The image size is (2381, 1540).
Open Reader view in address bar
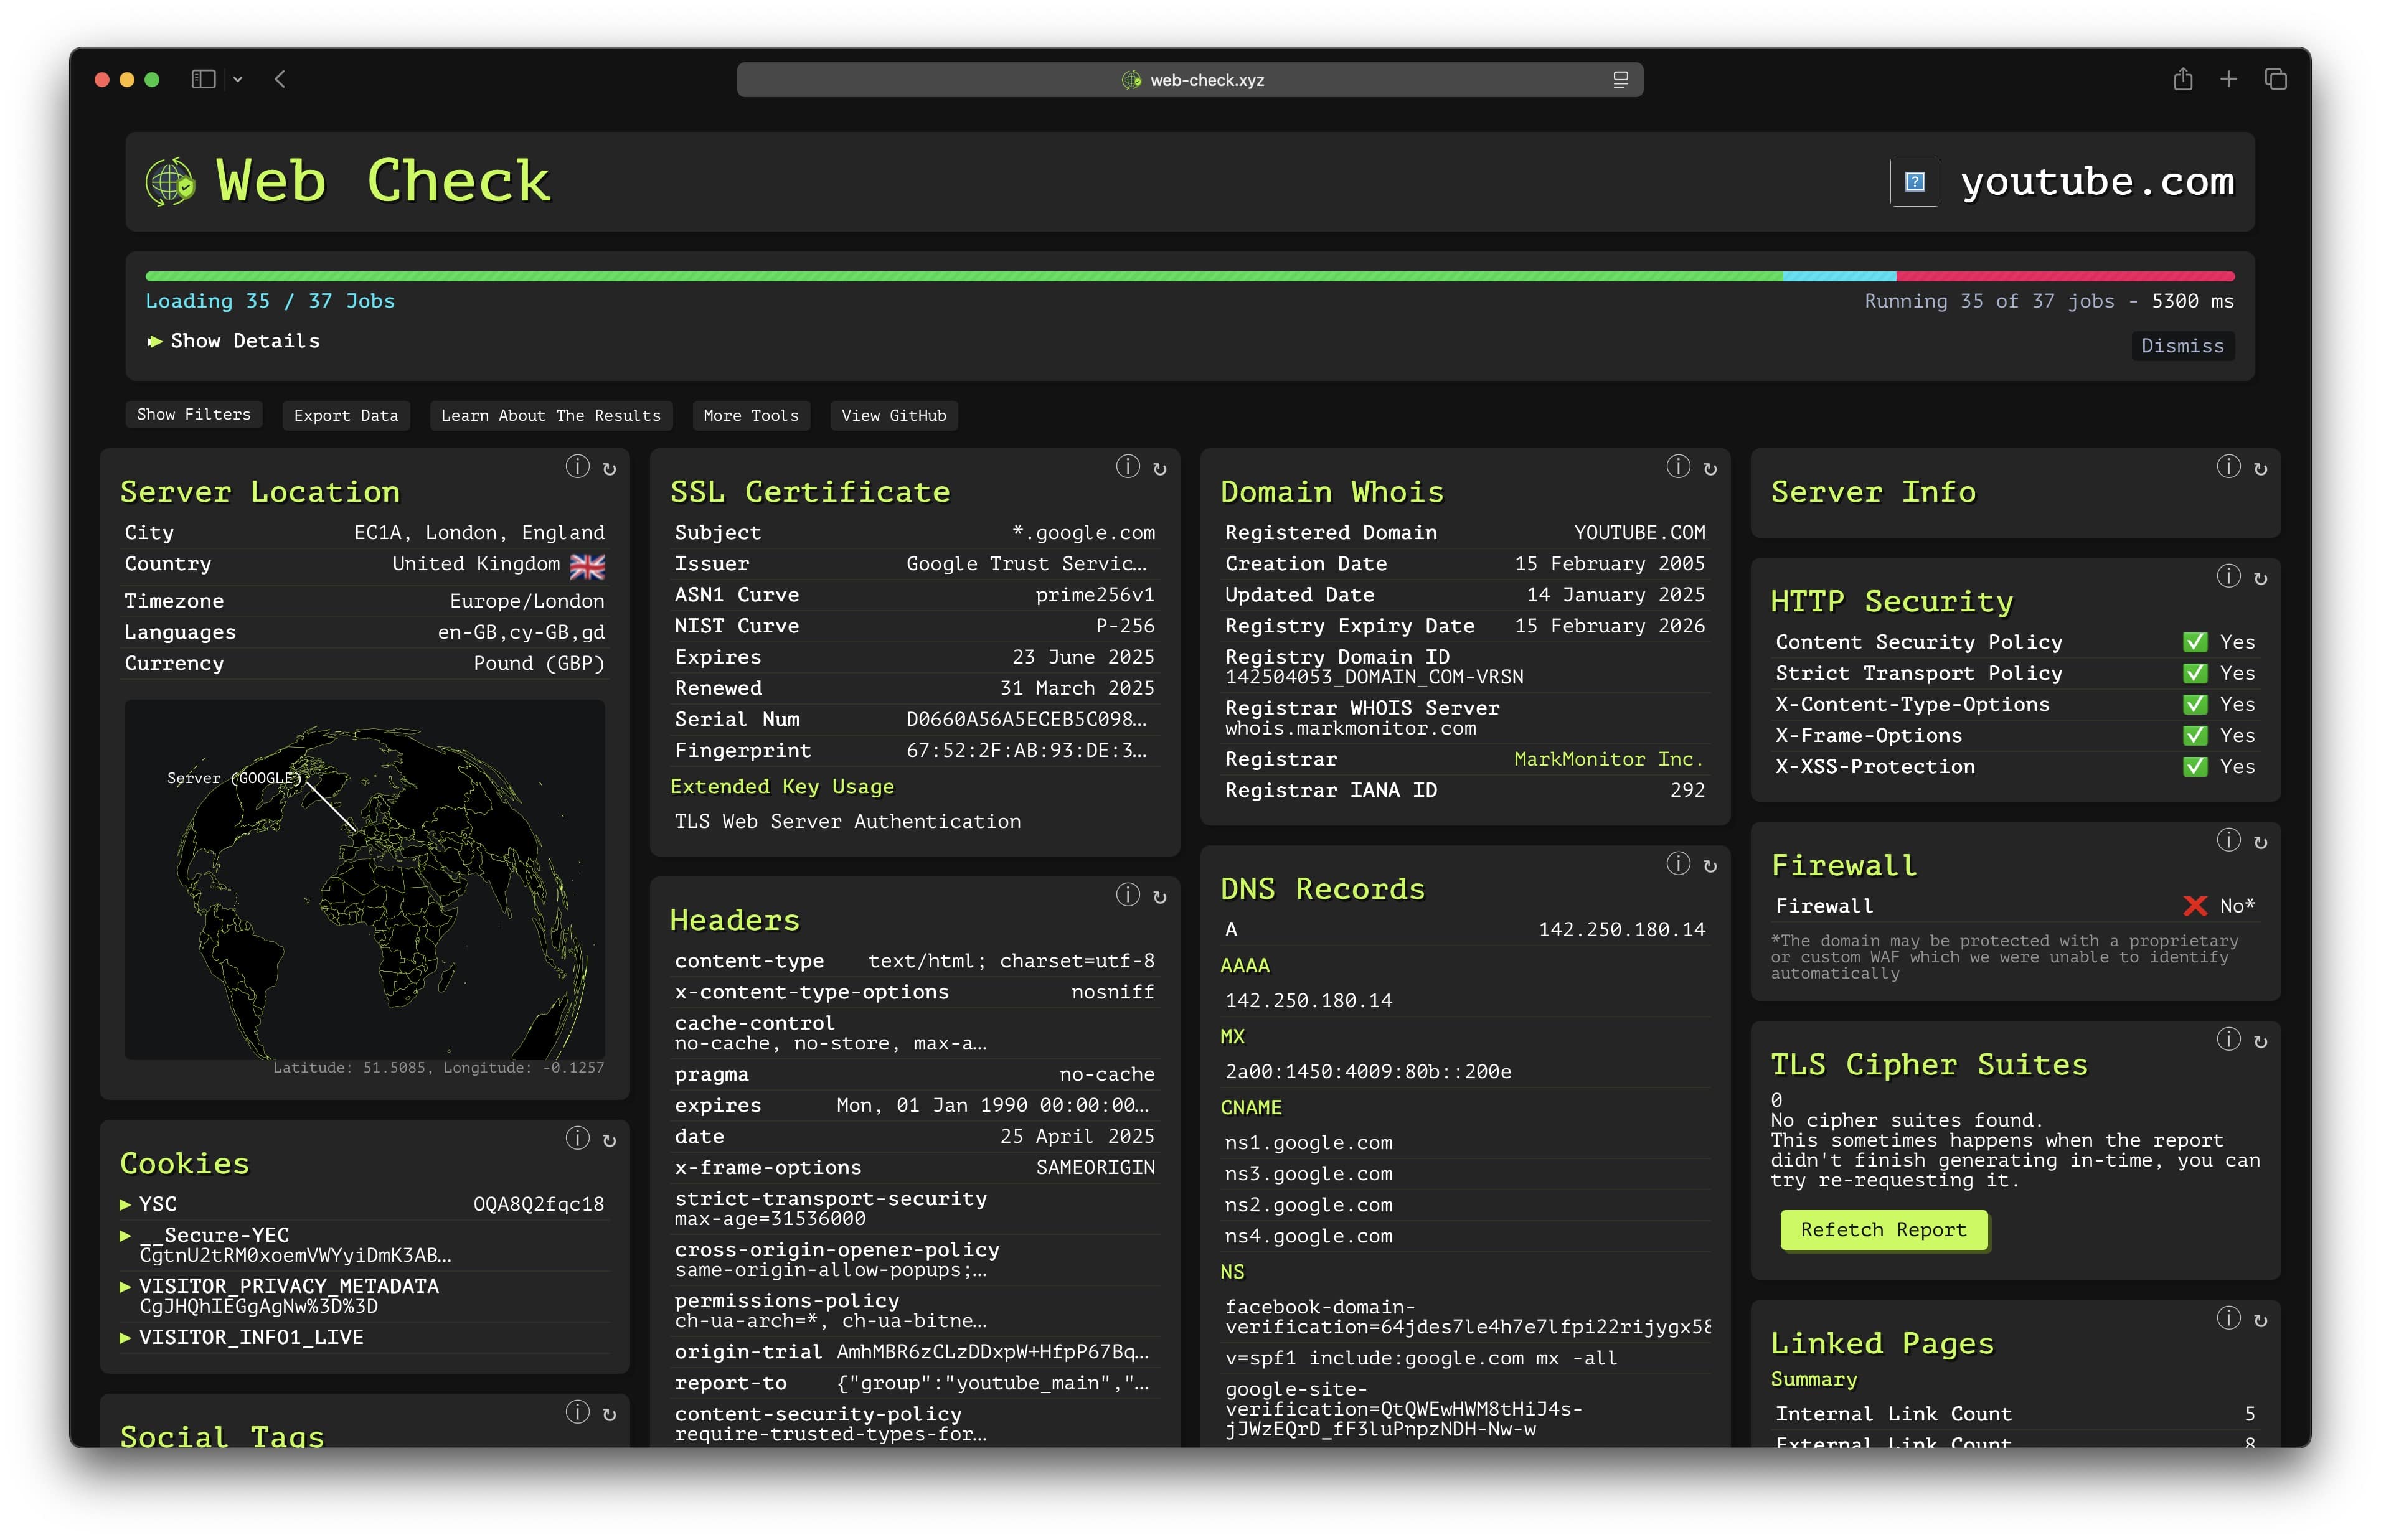[1620, 80]
